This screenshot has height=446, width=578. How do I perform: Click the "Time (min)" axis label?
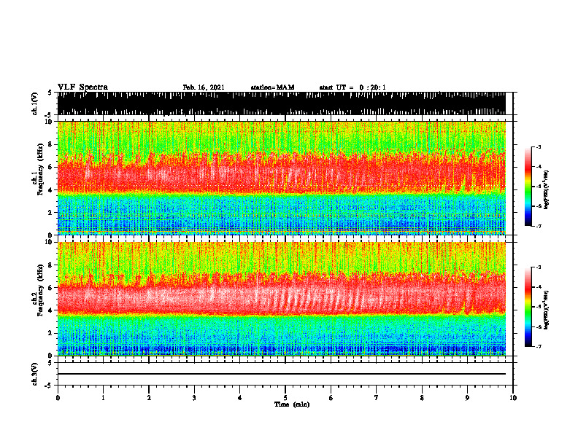pos(292,404)
